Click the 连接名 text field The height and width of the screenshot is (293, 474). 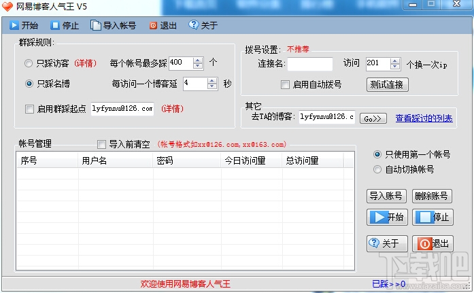click(x=310, y=64)
